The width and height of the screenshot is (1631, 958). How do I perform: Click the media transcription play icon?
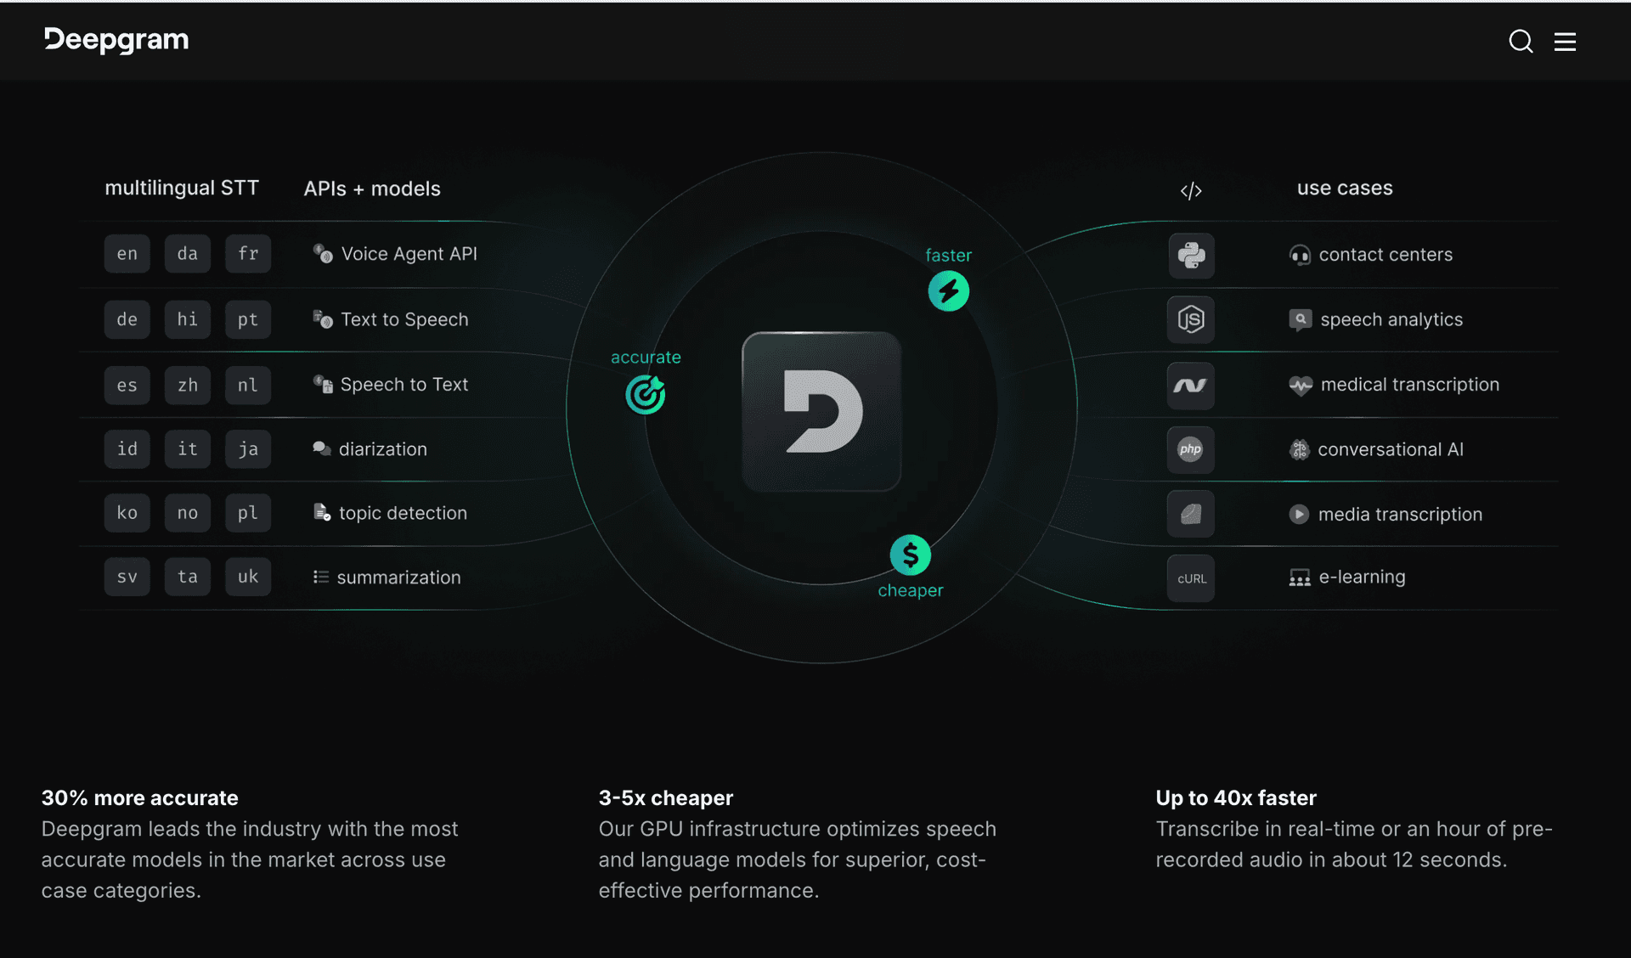point(1299,514)
